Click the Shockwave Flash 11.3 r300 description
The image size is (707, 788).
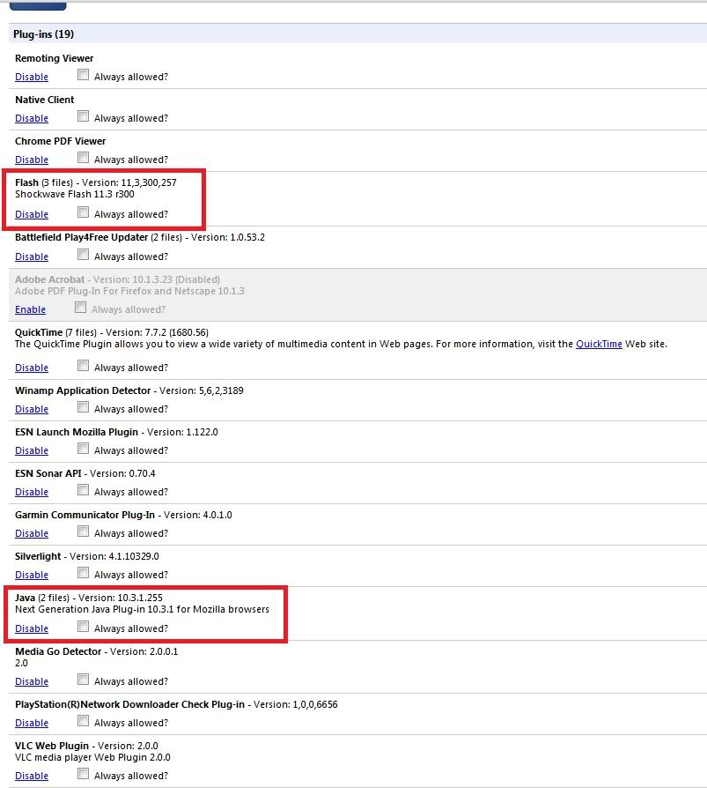tap(75, 194)
